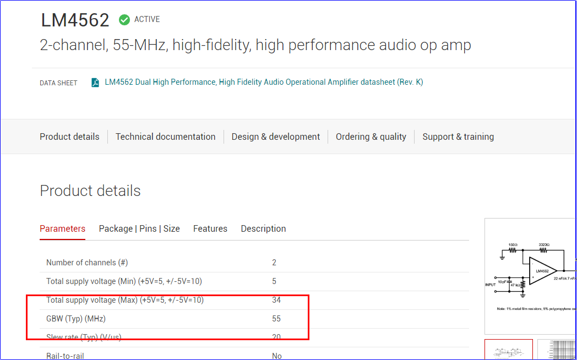Click the Product details section heading

(90, 191)
